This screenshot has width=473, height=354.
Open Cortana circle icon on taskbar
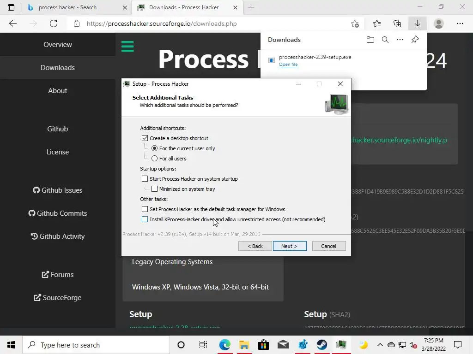point(181,345)
